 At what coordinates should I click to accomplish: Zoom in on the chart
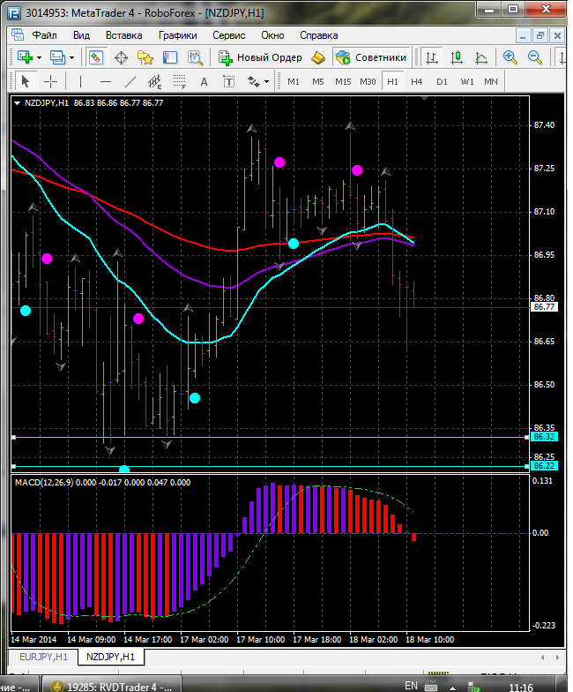(x=510, y=57)
